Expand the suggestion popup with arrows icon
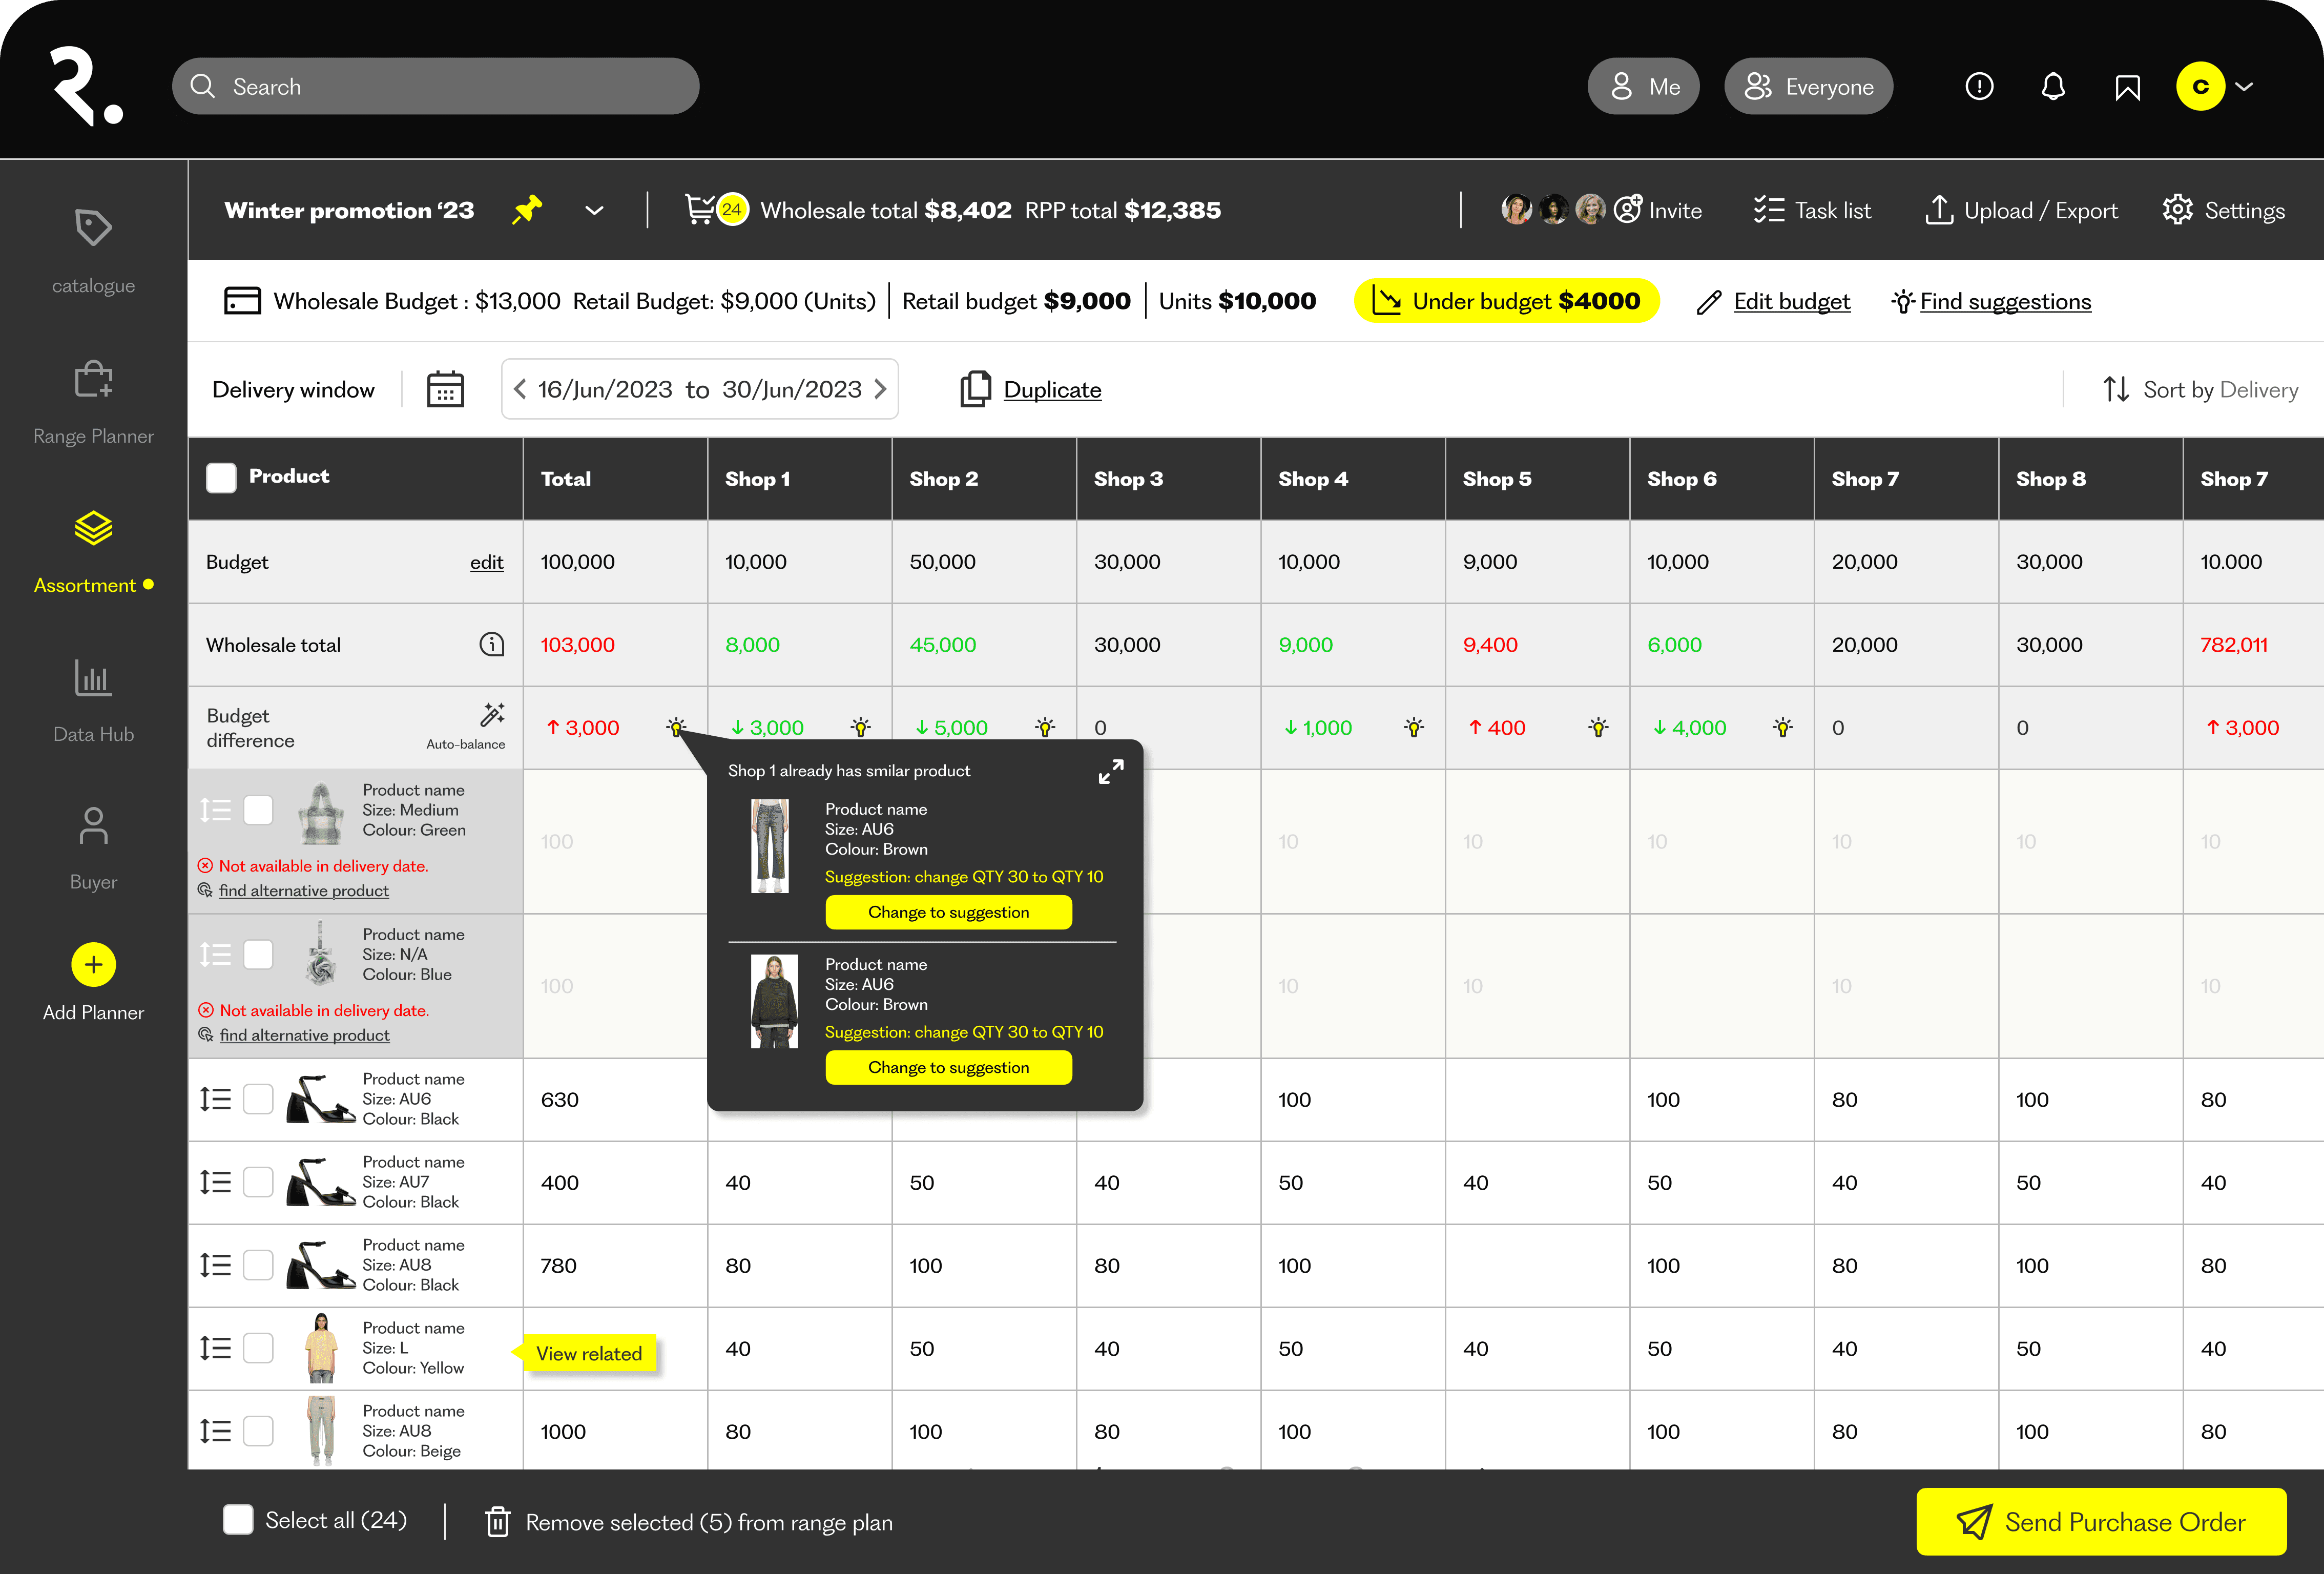 [1110, 771]
